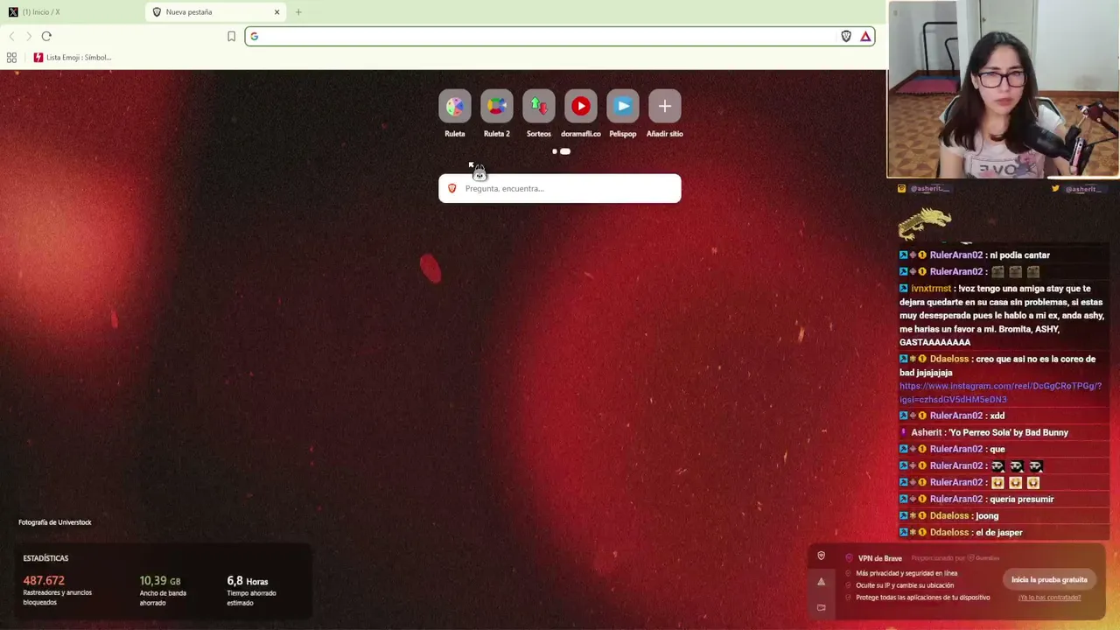The width and height of the screenshot is (1120, 630).
Task: Close the Nueva pestaña tab
Action: click(277, 12)
